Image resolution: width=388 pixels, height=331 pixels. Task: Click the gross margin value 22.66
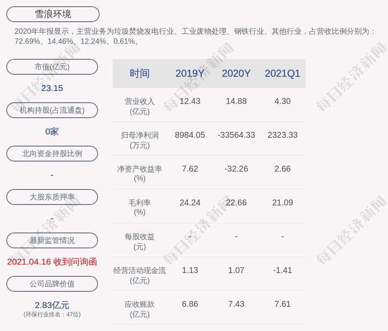(x=236, y=203)
